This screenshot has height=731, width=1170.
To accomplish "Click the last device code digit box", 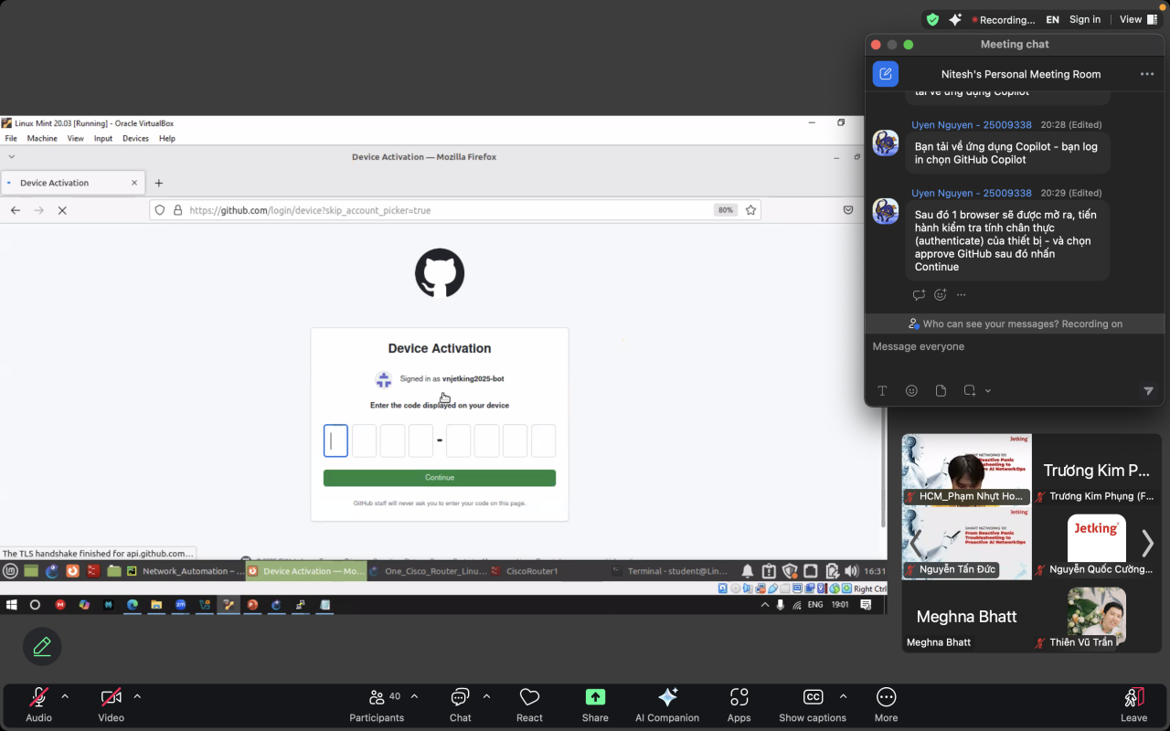I will [544, 440].
